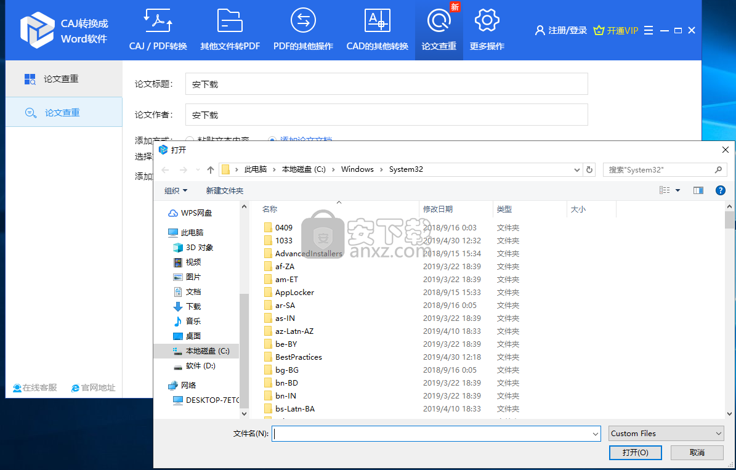The width and height of the screenshot is (736, 470).
Task: Select 下载 folder in navigation pane
Action: [x=187, y=307]
